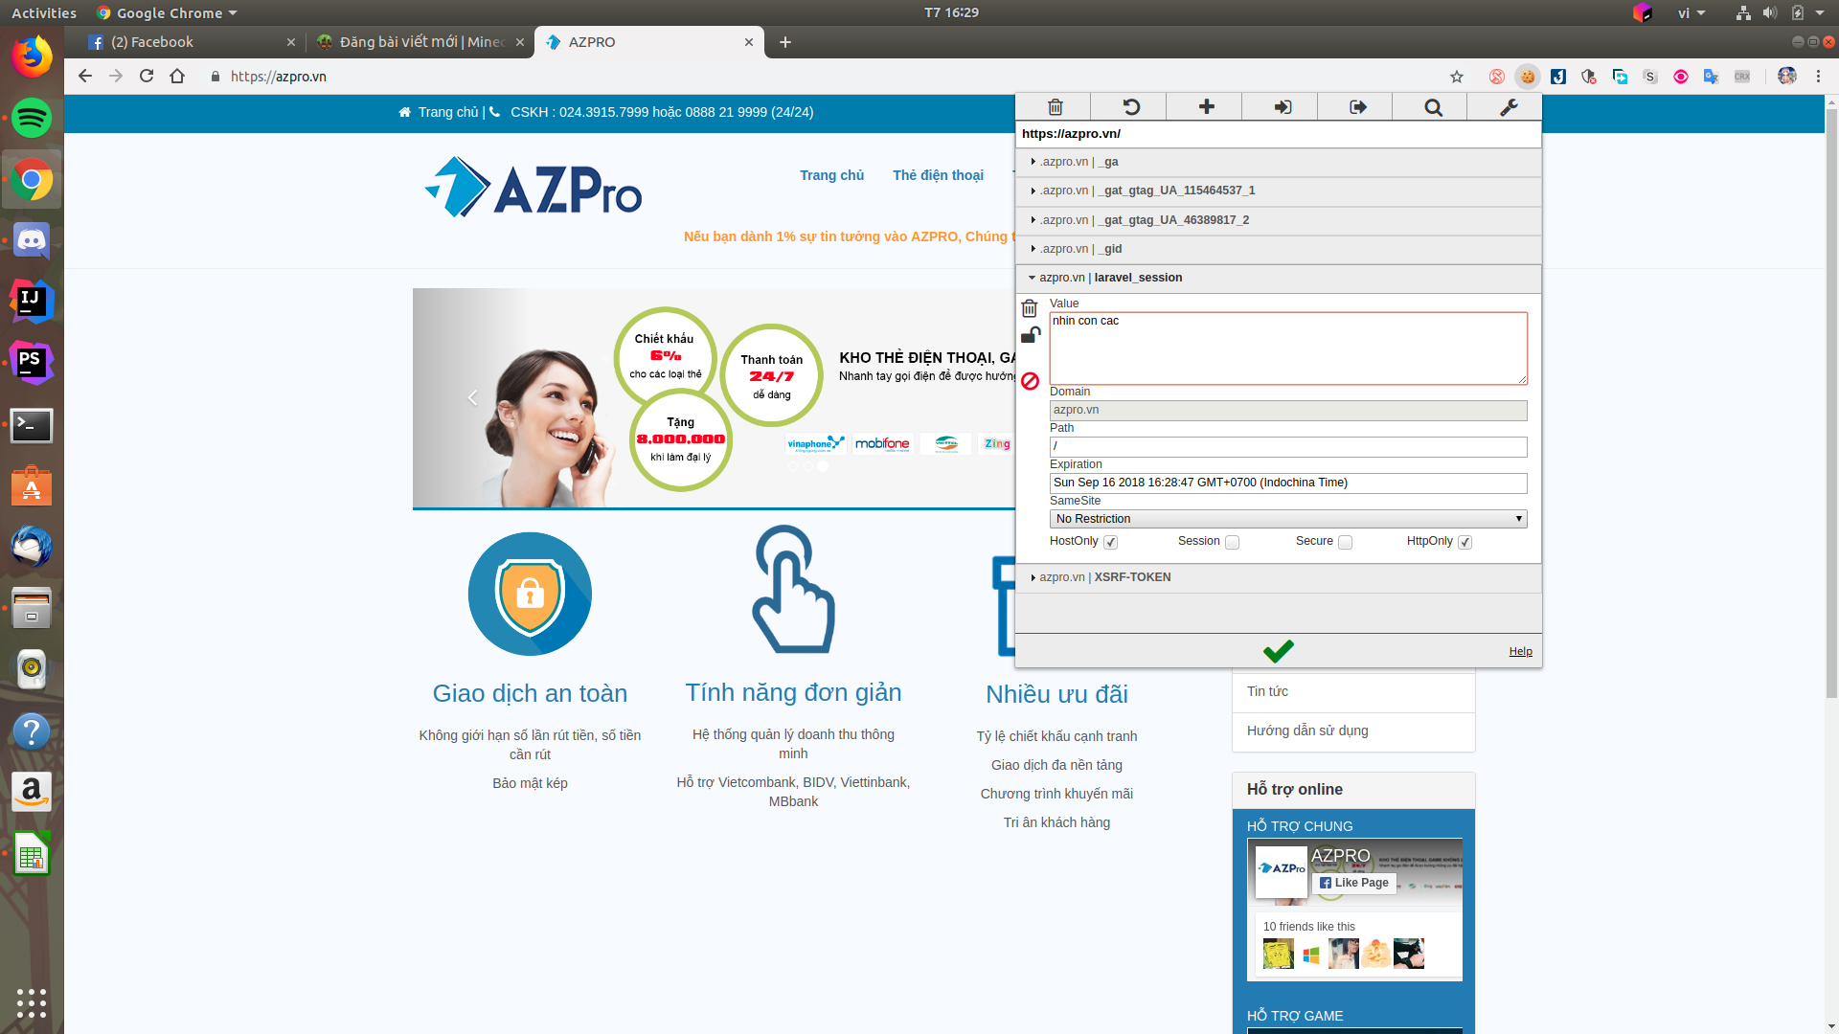Click the export cookies icon
The height and width of the screenshot is (1034, 1839).
(1357, 107)
